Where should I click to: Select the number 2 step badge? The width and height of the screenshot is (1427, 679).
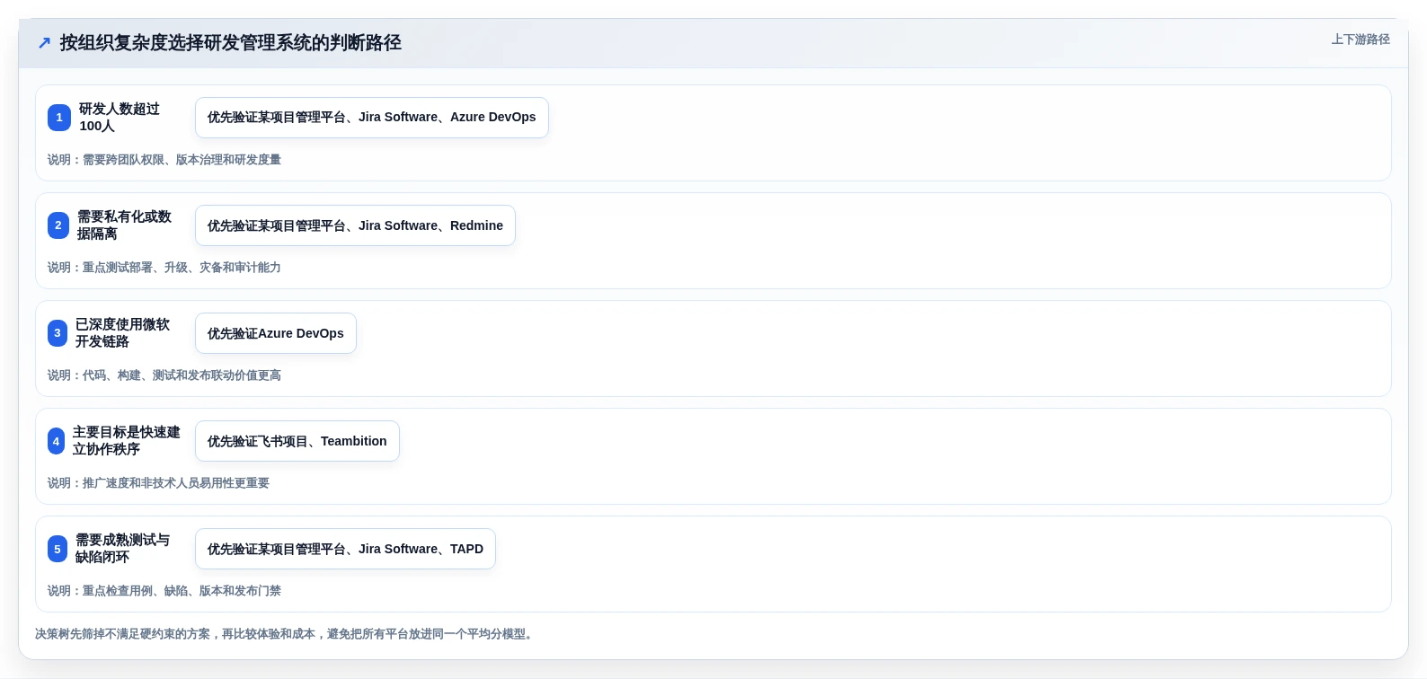coord(58,225)
